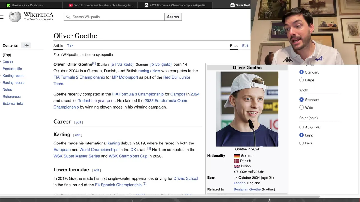
Task: Open the World Championships link
Action: [99, 150]
